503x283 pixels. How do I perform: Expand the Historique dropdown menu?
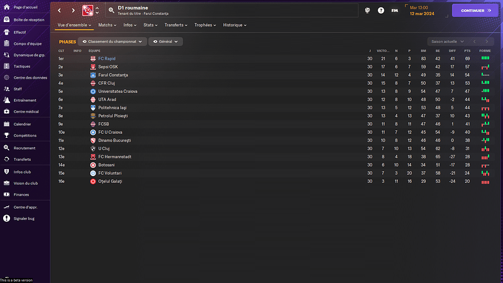[235, 25]
